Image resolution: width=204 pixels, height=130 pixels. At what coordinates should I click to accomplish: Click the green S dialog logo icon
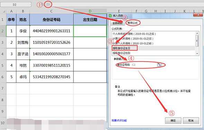tap(110, 16)
